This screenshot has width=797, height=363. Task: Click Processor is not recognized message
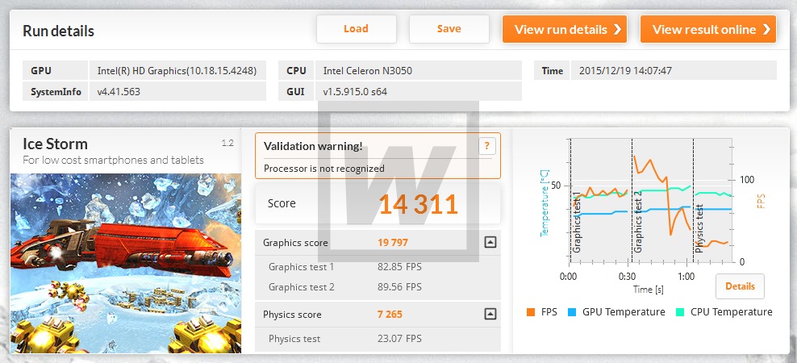point(323,169)
